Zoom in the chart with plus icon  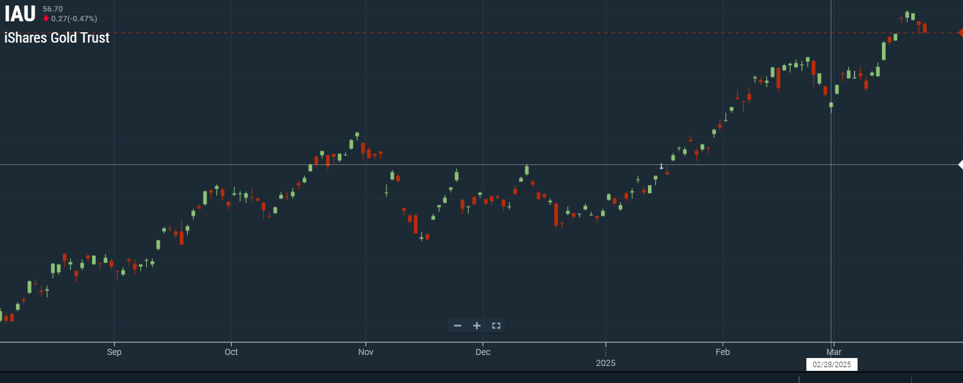(x=477, y=326)
